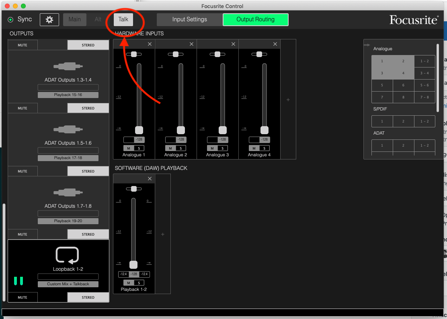The image size is (447, 319).
Task: Solo the Analogue 3 channel
Action: tap(222, 148)
